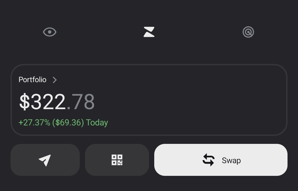Tap the grey .78 cents portion
Screen dimensions: 298x191
[x=81, y=102]
